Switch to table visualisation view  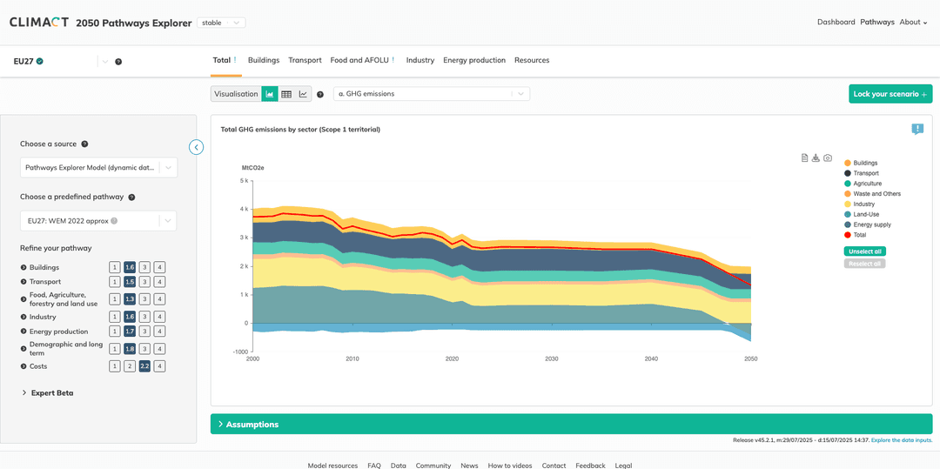pos(286,94)
